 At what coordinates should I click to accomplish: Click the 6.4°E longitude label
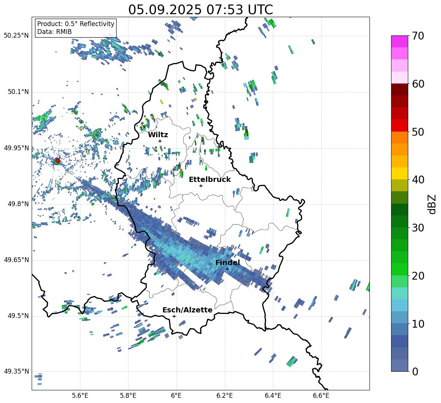point(273,396)
